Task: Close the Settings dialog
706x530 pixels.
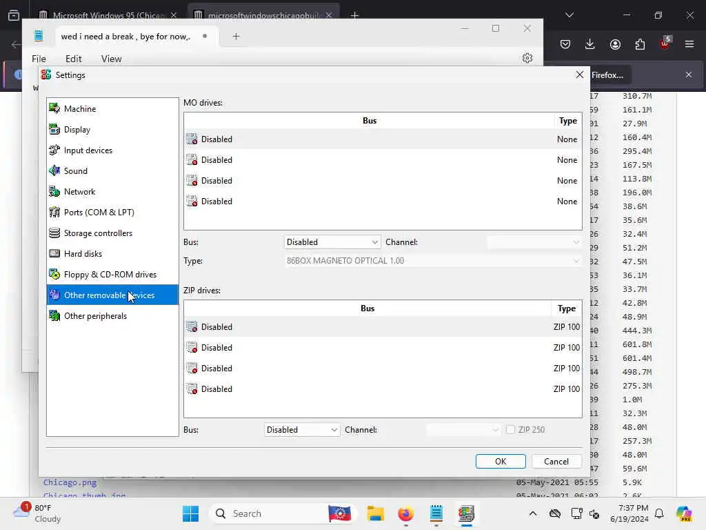Action: click(579, 75)
